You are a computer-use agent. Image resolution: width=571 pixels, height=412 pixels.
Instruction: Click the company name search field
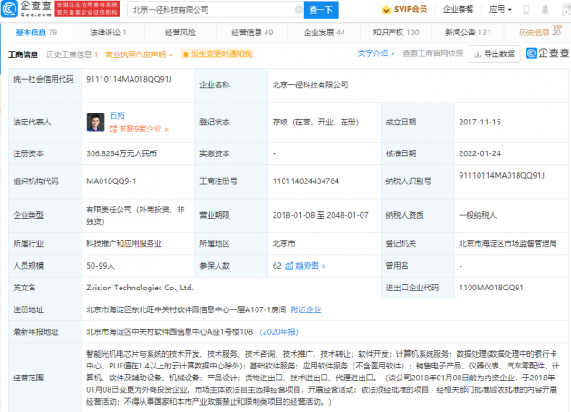tap(213, 10)
